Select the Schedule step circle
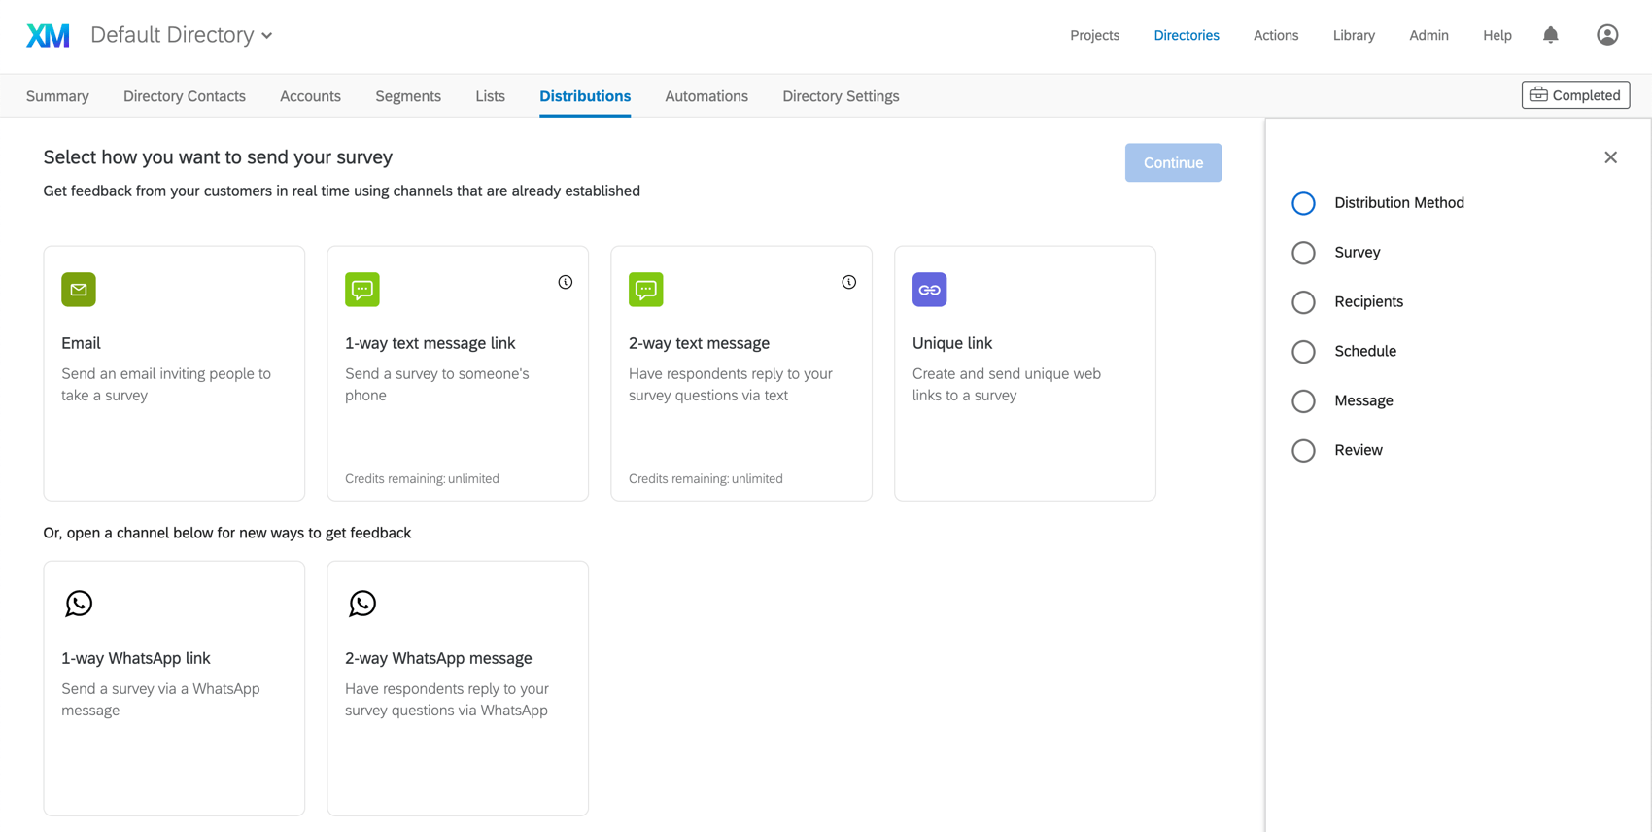 1303,352
